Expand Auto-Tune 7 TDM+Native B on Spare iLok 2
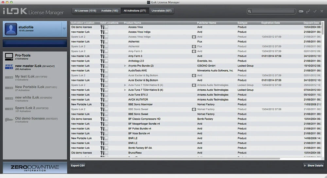 tap(125, 85)
